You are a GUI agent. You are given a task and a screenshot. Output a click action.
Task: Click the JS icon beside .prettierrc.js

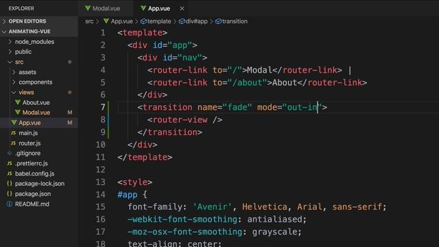pyautogui.click(x=10, y=163)
